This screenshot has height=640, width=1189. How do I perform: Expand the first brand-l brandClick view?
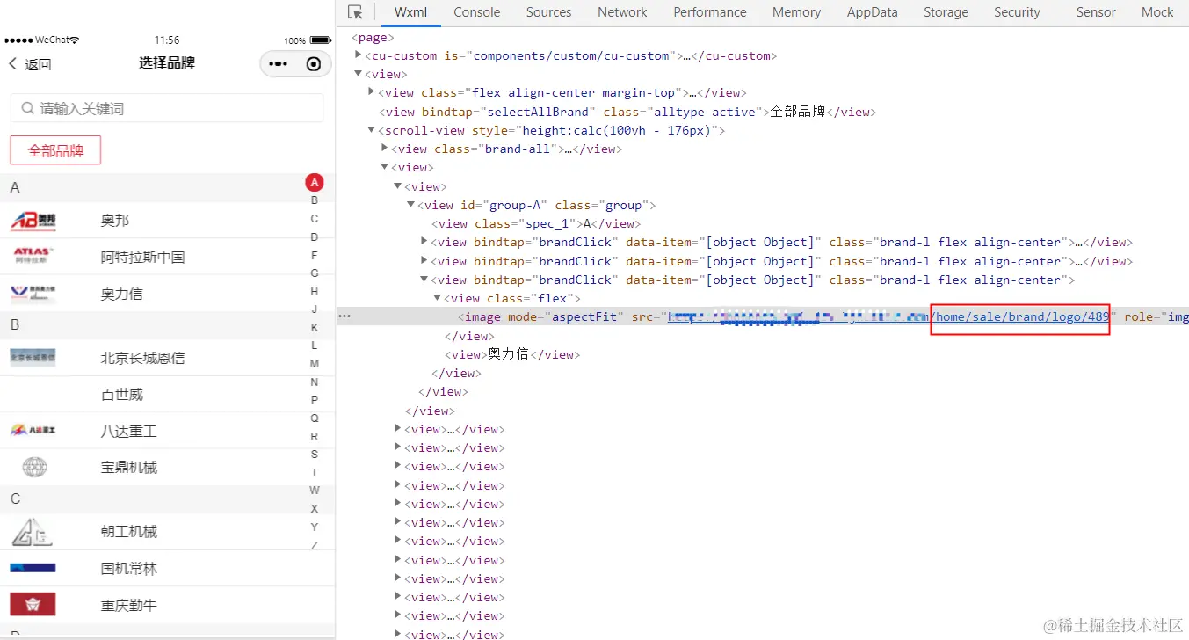[424, 242]
